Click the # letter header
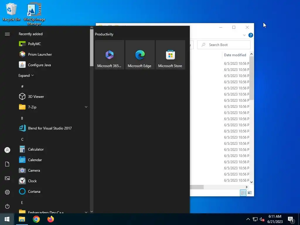 pyautogui.click(x=22, y=86)
